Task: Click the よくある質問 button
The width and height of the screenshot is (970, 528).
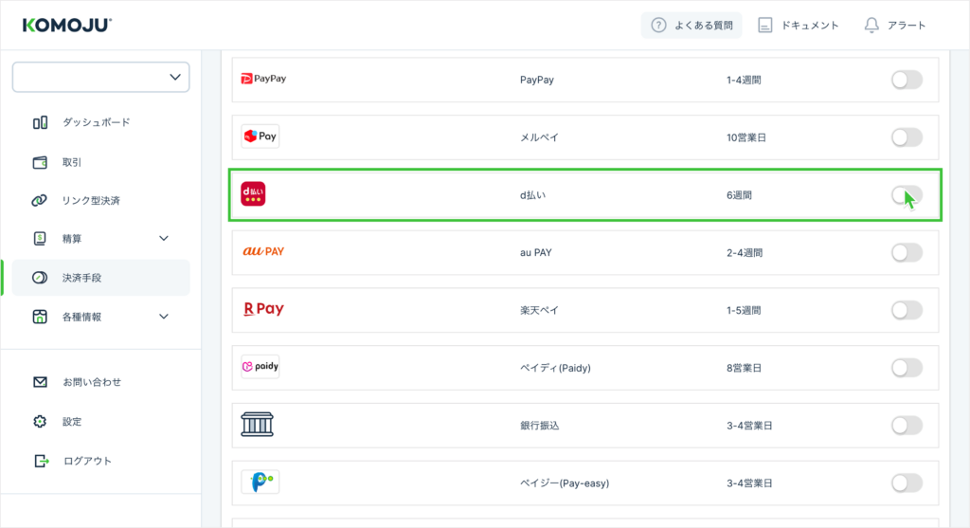Action: (x=691, y=26)
